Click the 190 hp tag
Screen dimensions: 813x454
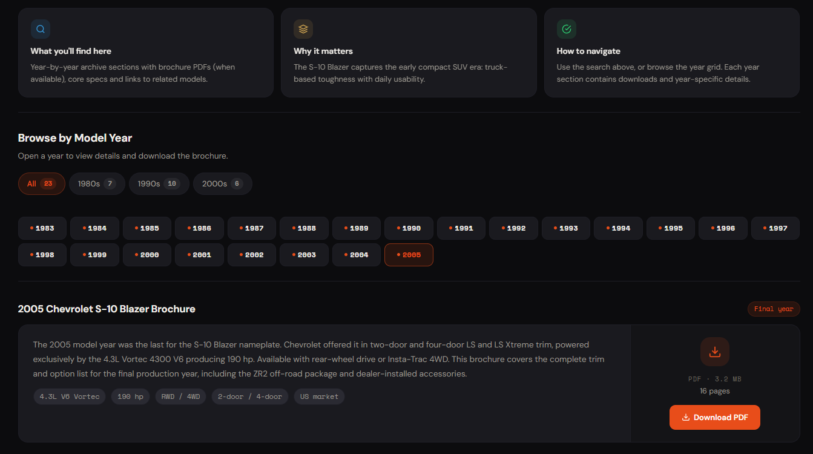click(130, 396)
